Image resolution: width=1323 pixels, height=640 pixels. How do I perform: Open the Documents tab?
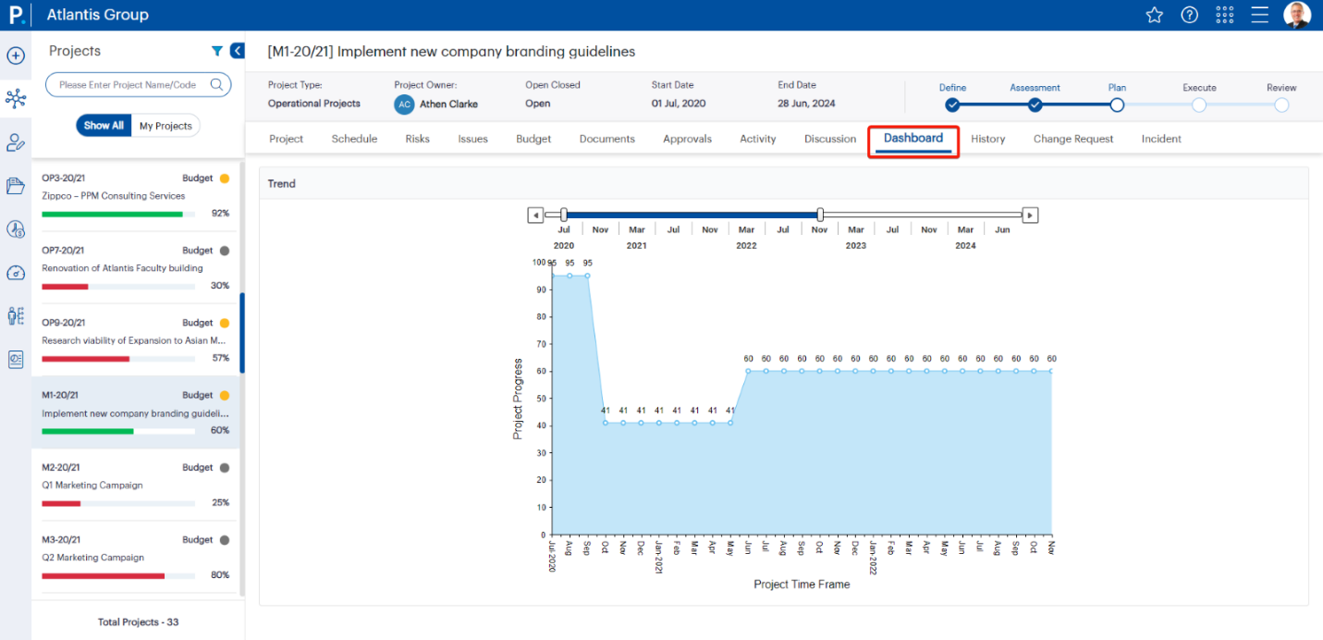(x=607, y=139)
